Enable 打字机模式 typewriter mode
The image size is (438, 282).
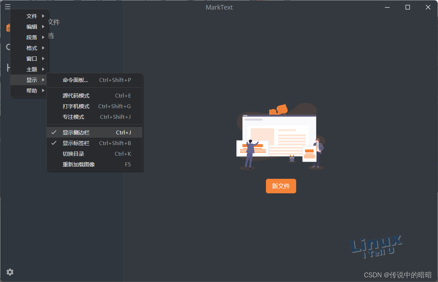(x=95, y=106)
